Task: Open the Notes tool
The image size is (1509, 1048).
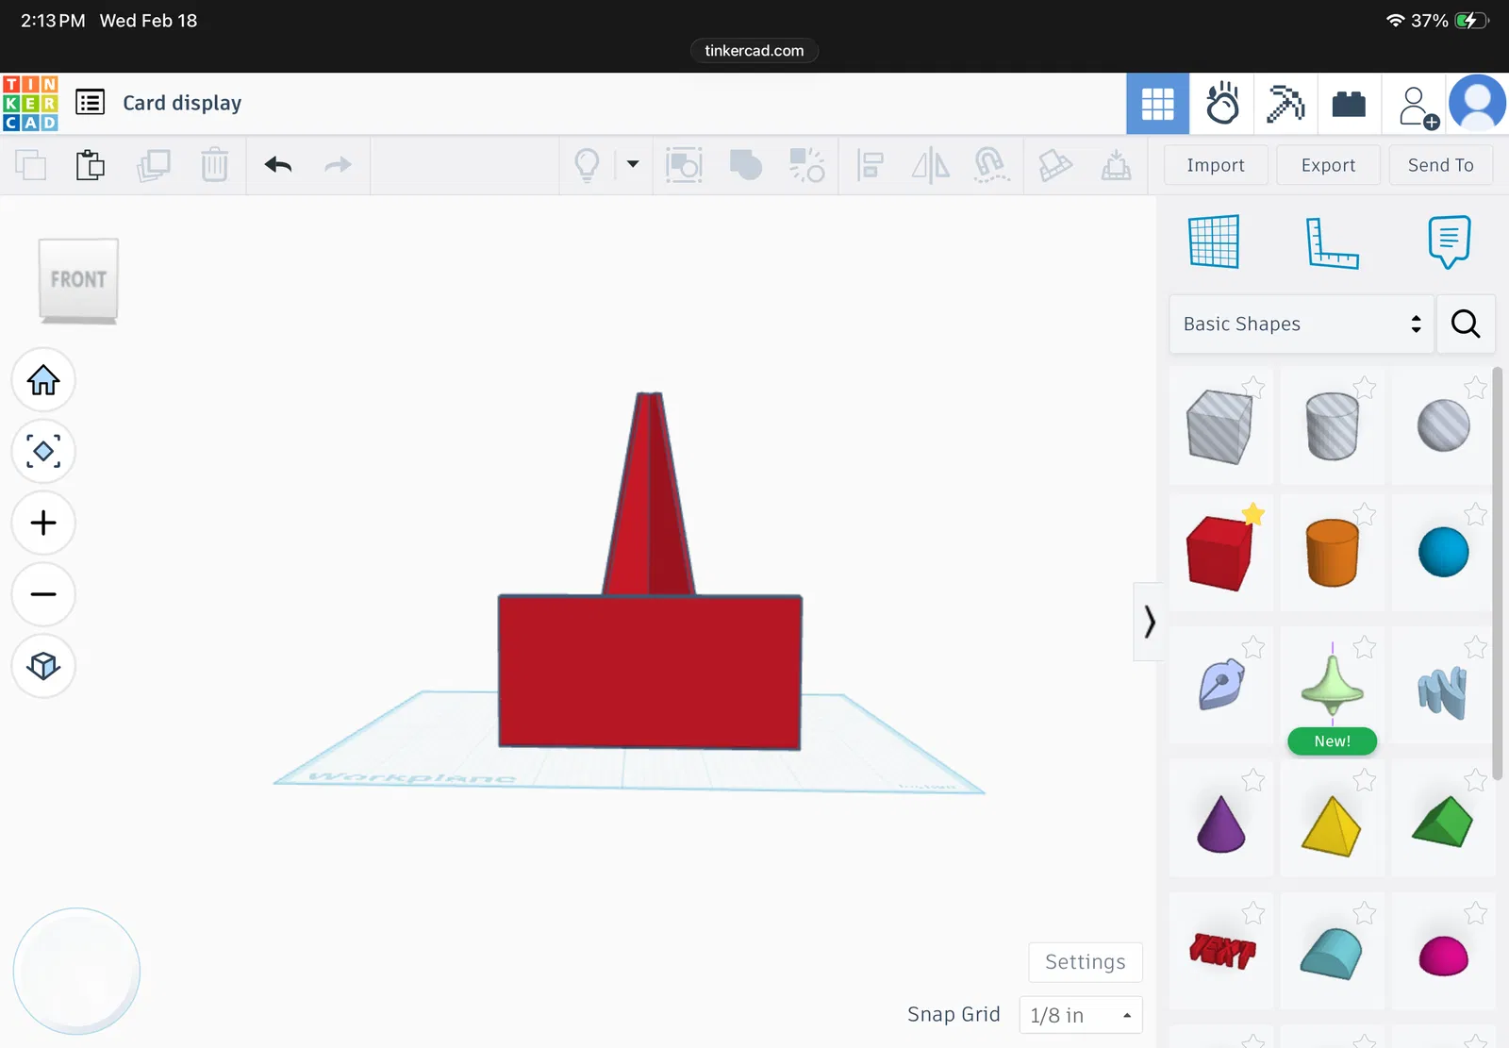Action: (x=1450, y=242)
